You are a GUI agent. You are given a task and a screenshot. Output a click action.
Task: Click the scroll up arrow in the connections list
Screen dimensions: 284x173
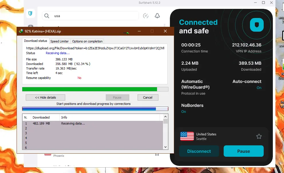point(165,117)
